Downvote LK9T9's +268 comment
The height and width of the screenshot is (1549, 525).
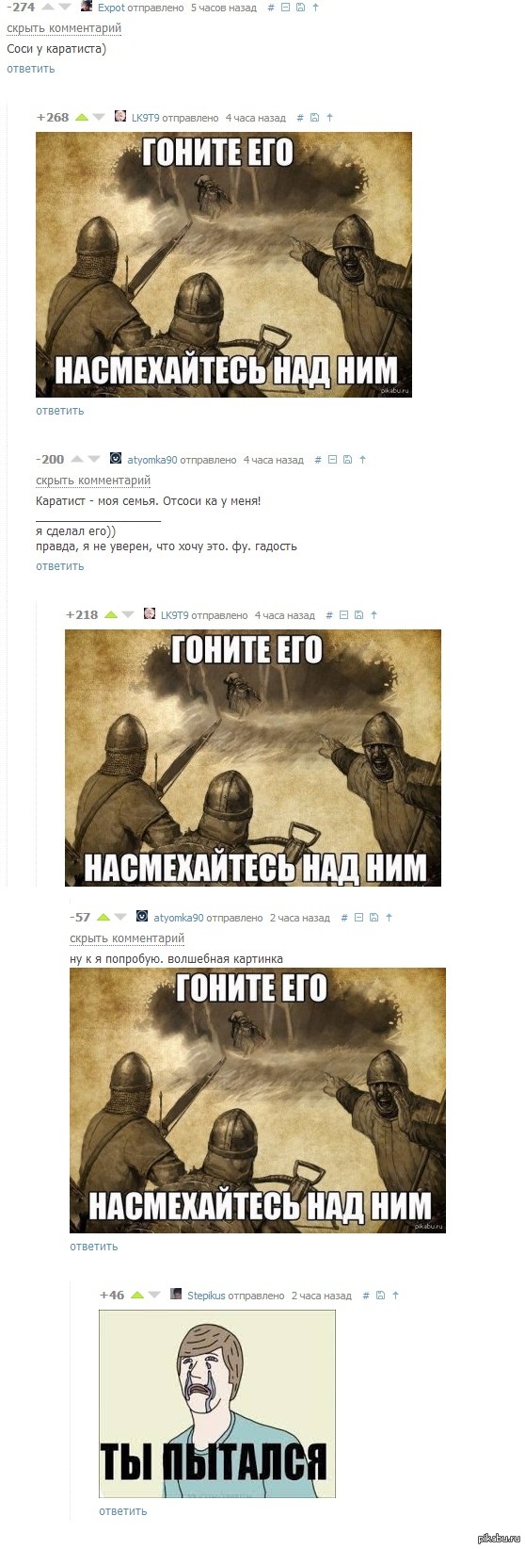(99, 118)
